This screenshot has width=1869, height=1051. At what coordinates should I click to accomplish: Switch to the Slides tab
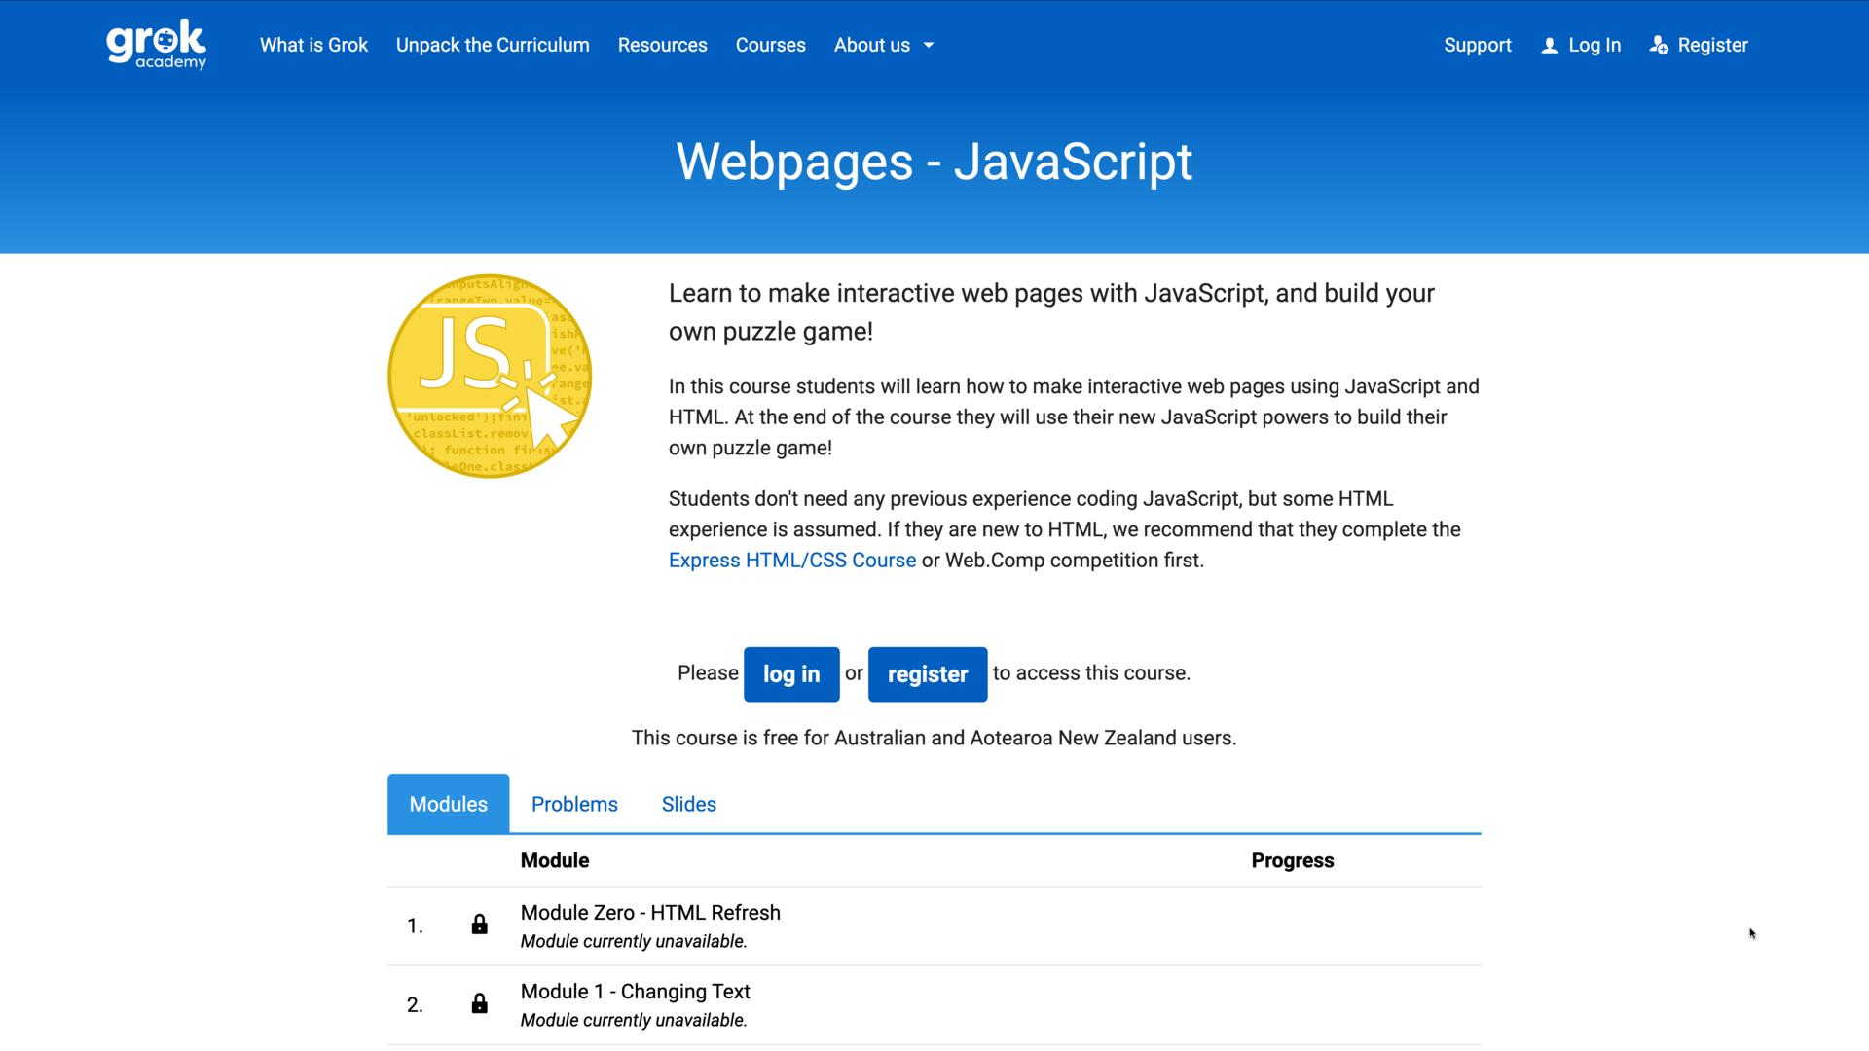(689, 804)
